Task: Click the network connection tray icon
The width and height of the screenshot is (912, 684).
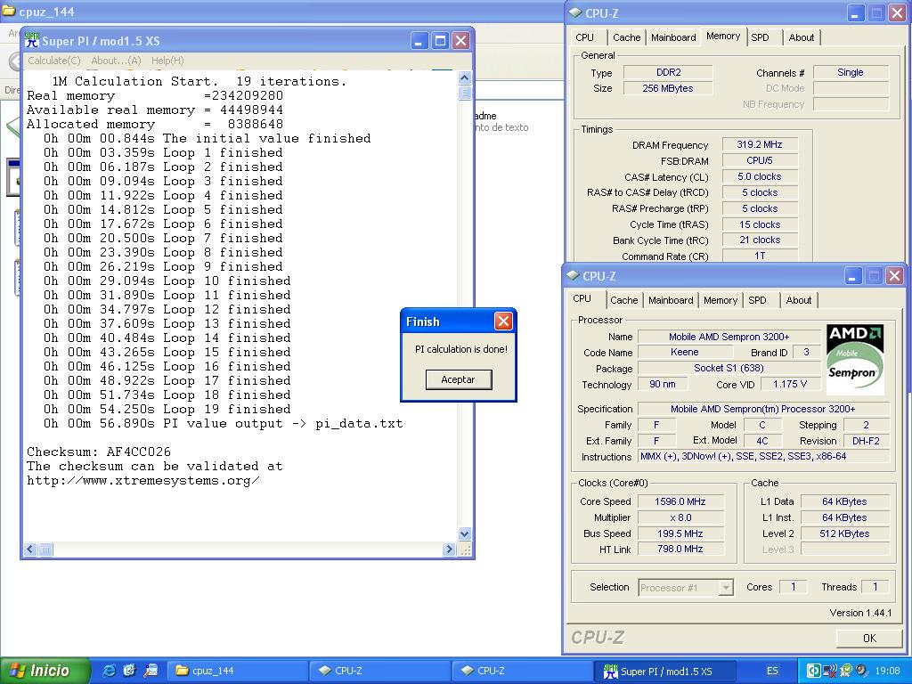Action: (831, 671)
